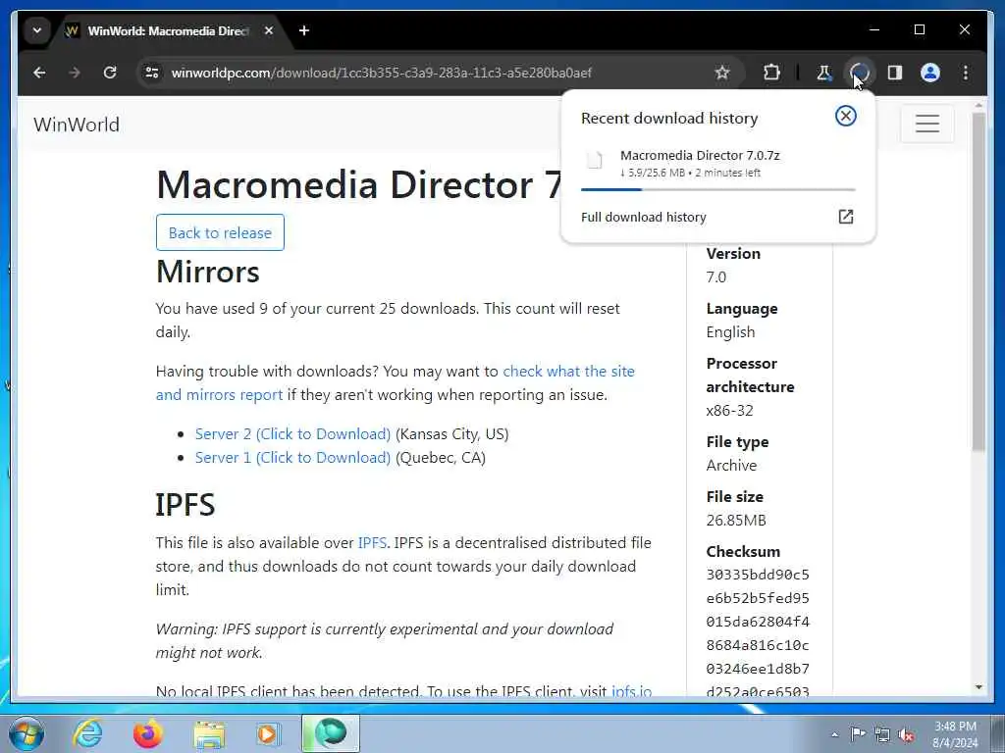Open the clock showing 3:48 PM

pos(955,734)
